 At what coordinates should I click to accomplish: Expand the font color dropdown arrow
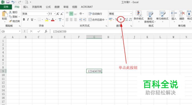pyautogui.click(x=56, y=20)
